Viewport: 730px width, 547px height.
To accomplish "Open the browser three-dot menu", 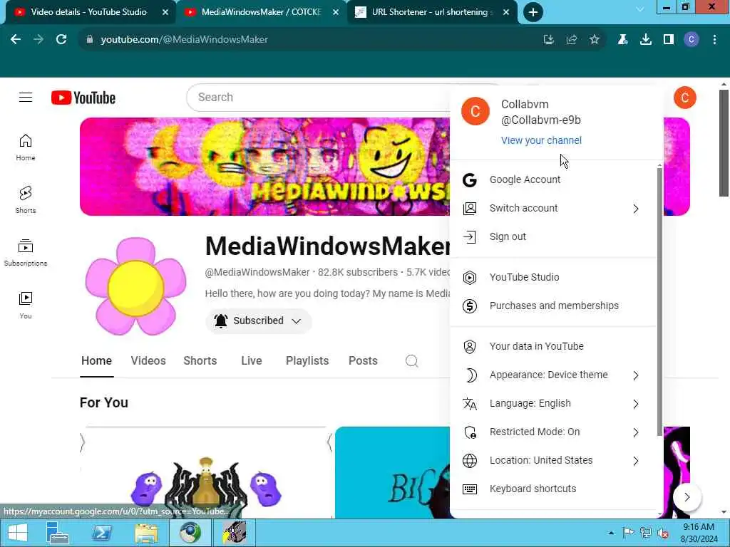I will click(x=714, y=40).
